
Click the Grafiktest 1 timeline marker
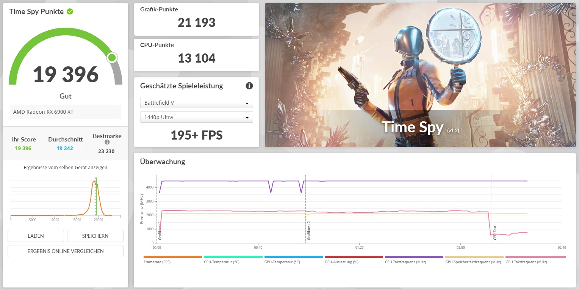pos(160,231)
